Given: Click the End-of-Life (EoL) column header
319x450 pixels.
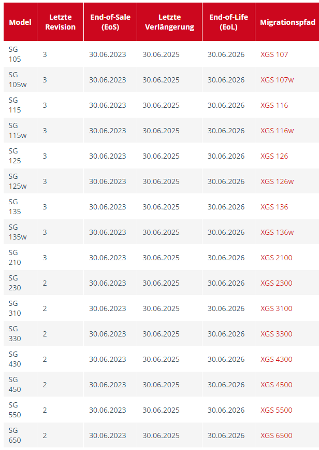Looking at the screenshot, I should 228,22.
